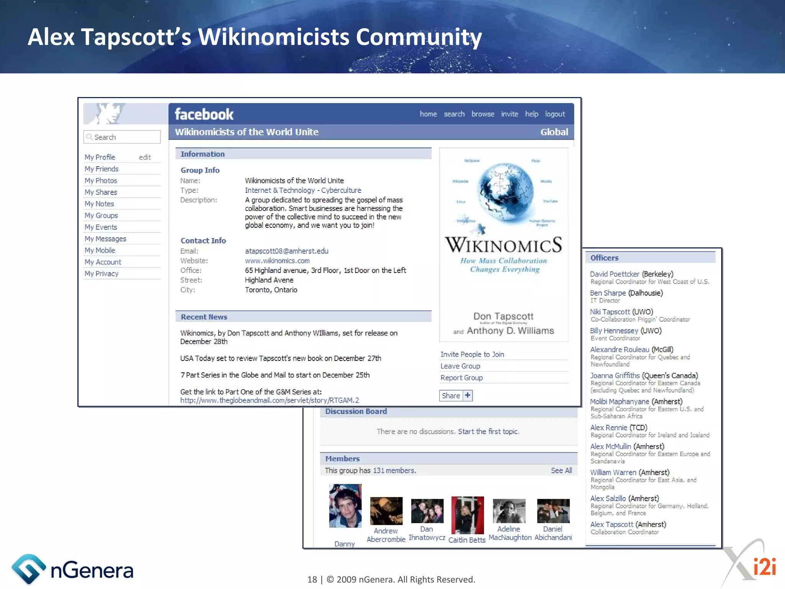Open My Photos in the sidebar
Screen dimensions: 785x589
click(101, 181)
